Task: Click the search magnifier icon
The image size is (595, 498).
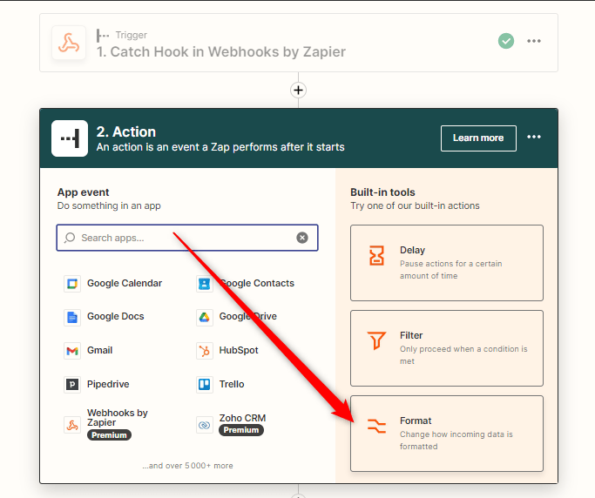Action: pyautogui.click(x=70, y=238)
